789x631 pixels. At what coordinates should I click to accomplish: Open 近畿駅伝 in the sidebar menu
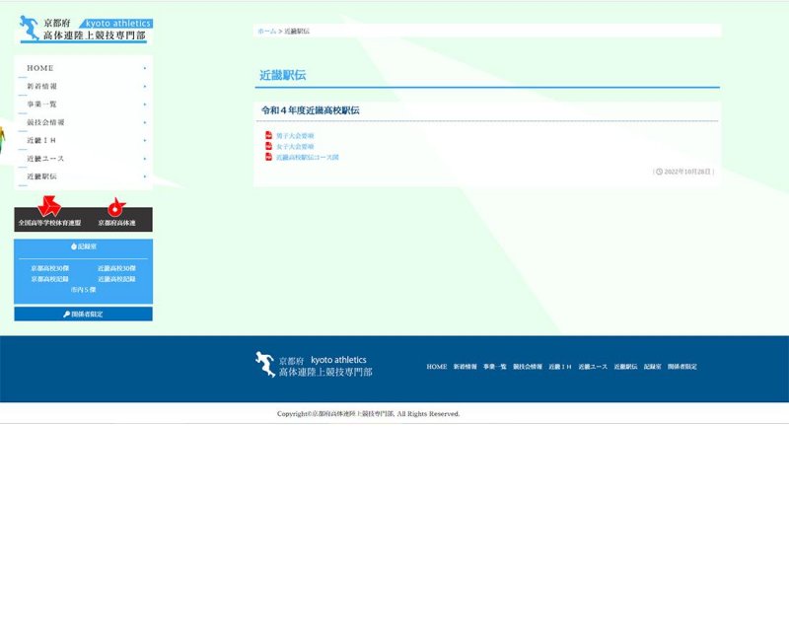click(x=41, y=176)
